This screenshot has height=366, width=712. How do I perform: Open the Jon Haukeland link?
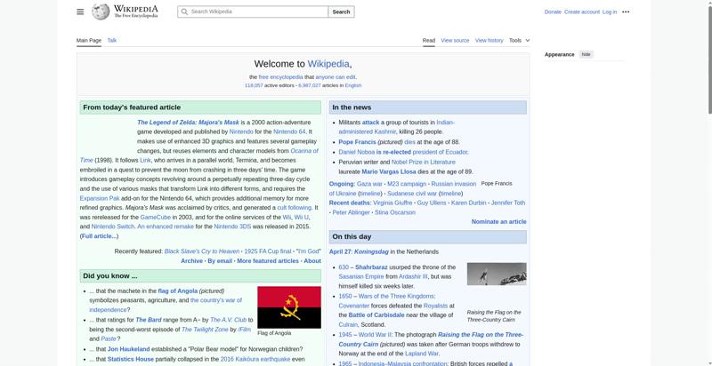(128, 349)
